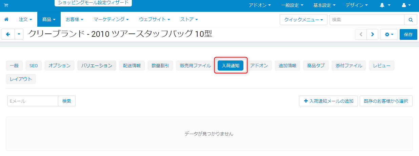
Task: Open the マーケティング menu
Action: [x=111, y=20]
